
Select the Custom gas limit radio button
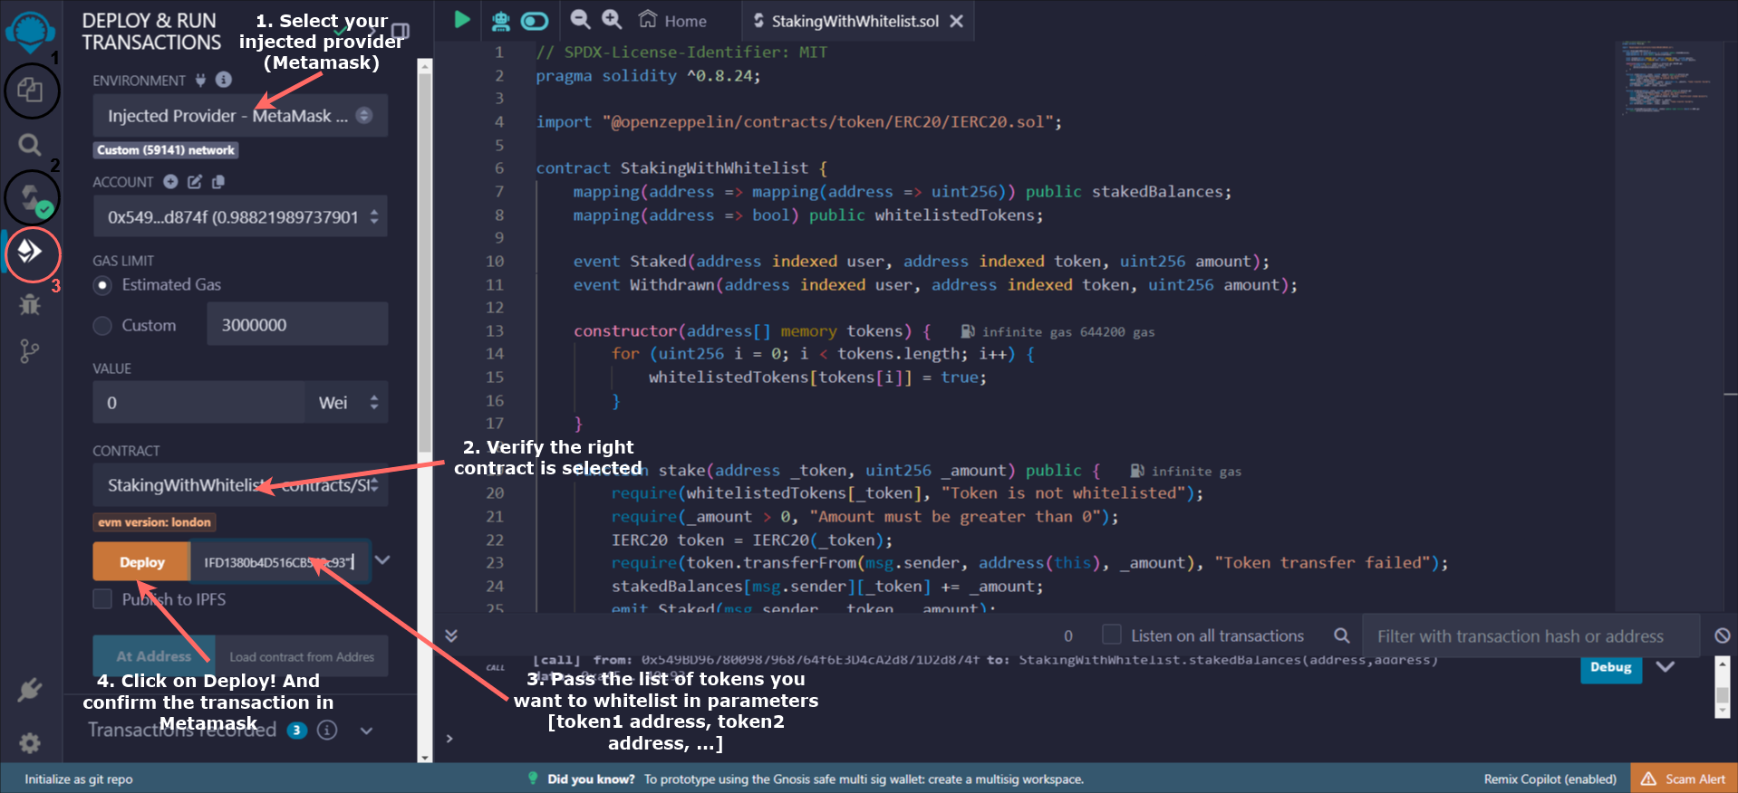pos(103,325)
